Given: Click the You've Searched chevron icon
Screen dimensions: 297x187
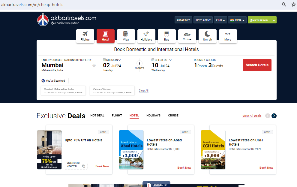Looking at the screenshot, I should click(x=43, y=81).
